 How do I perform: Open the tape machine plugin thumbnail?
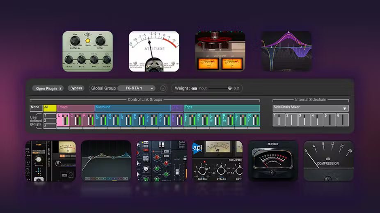pos(220,51)
